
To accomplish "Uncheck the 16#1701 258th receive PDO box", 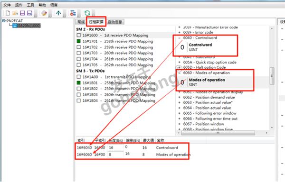I will coord(78,41).
